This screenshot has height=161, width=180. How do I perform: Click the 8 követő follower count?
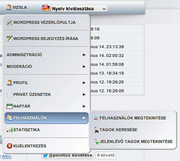click(106, 155)
